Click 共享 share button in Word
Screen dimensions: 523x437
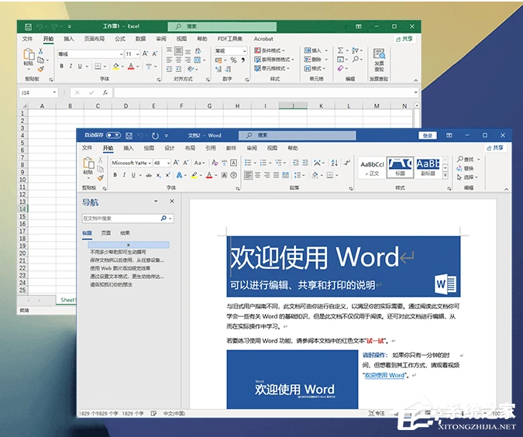click(x=495, y=148)
